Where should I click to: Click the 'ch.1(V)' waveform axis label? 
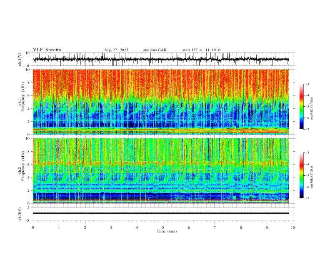click(x=20, y=59)
